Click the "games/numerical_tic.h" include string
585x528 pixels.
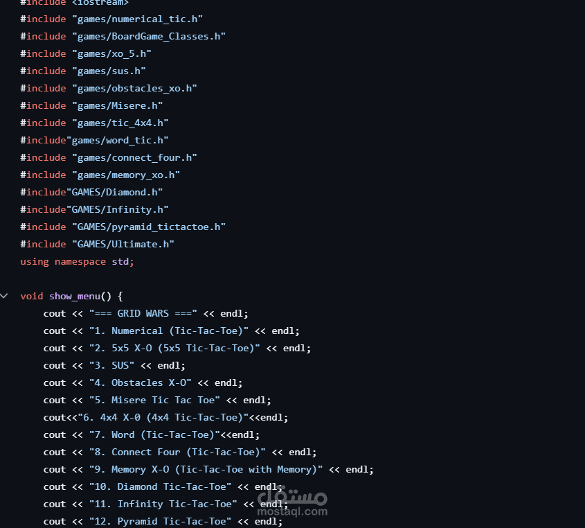(137, 19)
